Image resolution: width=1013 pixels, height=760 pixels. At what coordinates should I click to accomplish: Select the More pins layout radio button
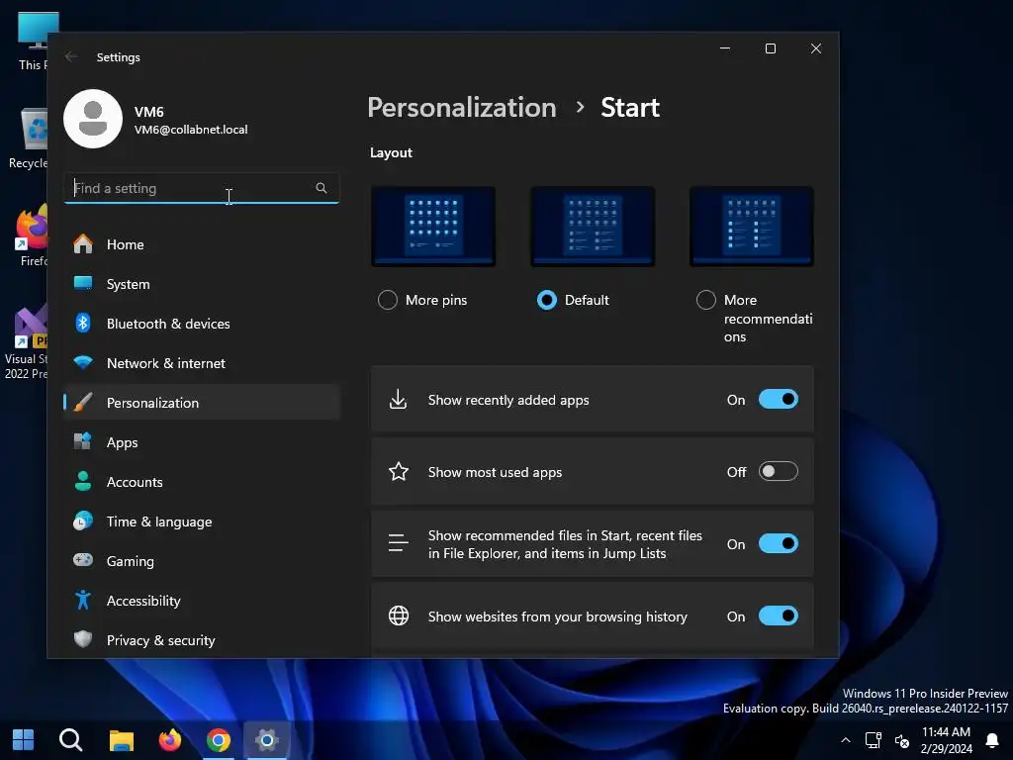click(387, 300)
